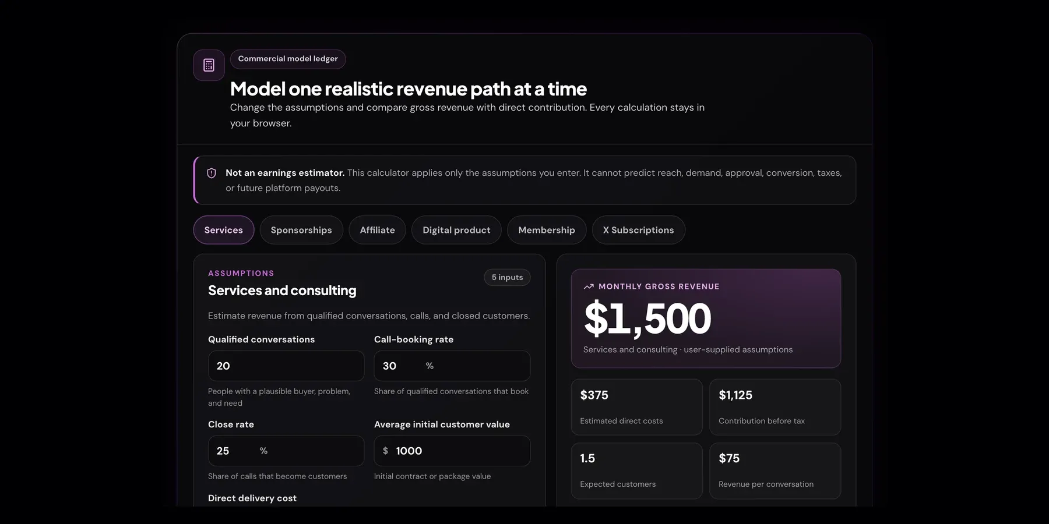Viewport: 1049px width, 524px height.
Task: Click the Close rate input field
Action: (x=286, y=451)
